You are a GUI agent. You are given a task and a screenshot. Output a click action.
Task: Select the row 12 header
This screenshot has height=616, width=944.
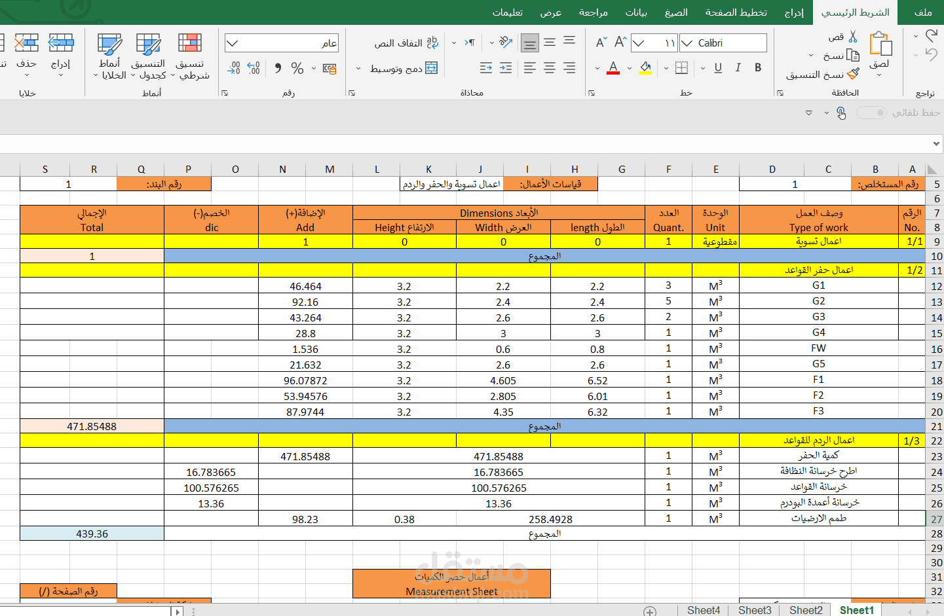point(935,285)
